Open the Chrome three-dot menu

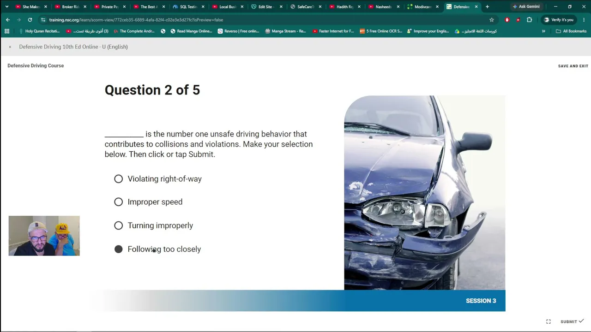(x=585, y=20)
